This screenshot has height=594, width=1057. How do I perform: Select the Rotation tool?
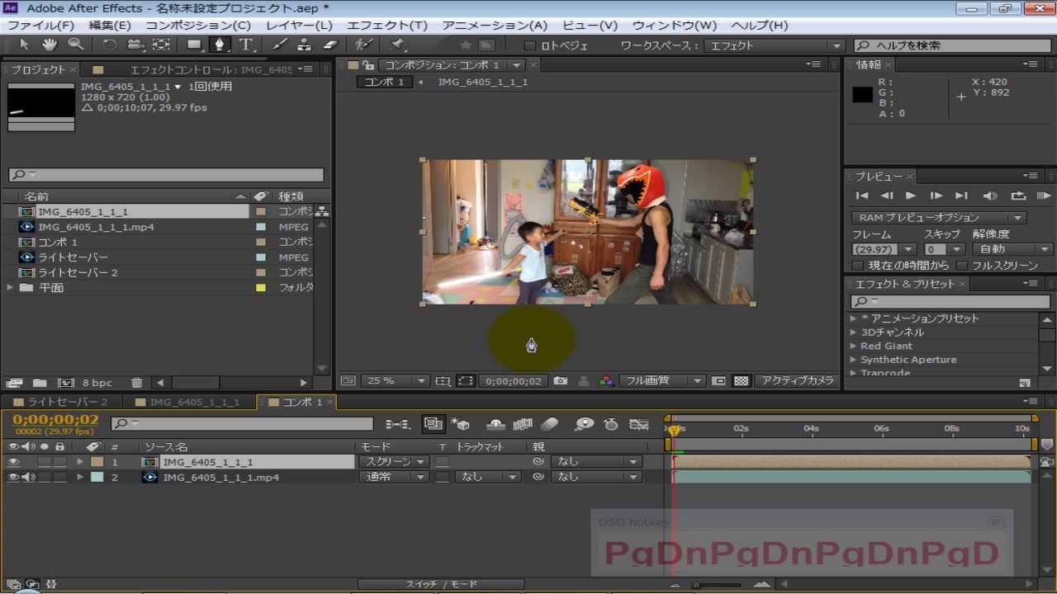pos(110,45)
